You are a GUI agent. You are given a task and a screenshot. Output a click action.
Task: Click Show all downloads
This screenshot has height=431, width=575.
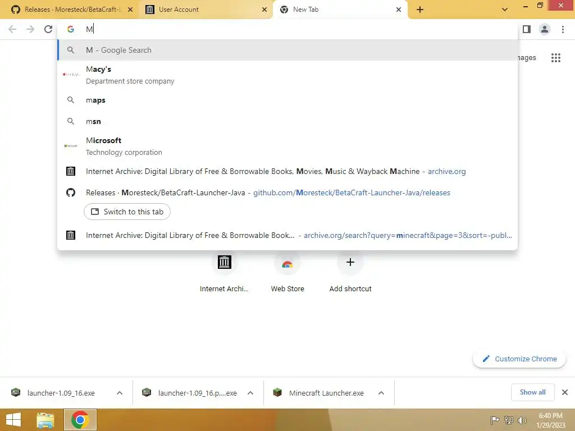click(532, 392)
